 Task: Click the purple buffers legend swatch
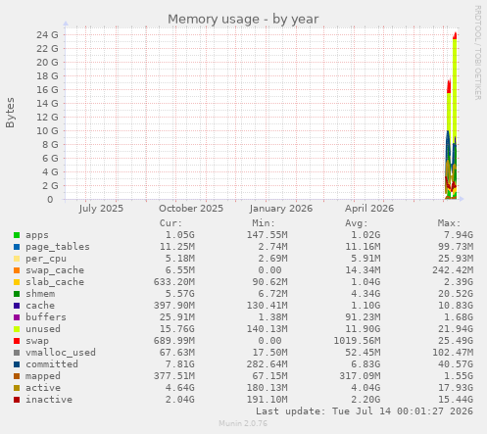(x=17, y=317)
